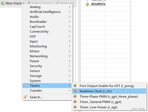Select the highlighted Timers menu entry
Screen dimensions: 148x112
[x=47, y=86]
